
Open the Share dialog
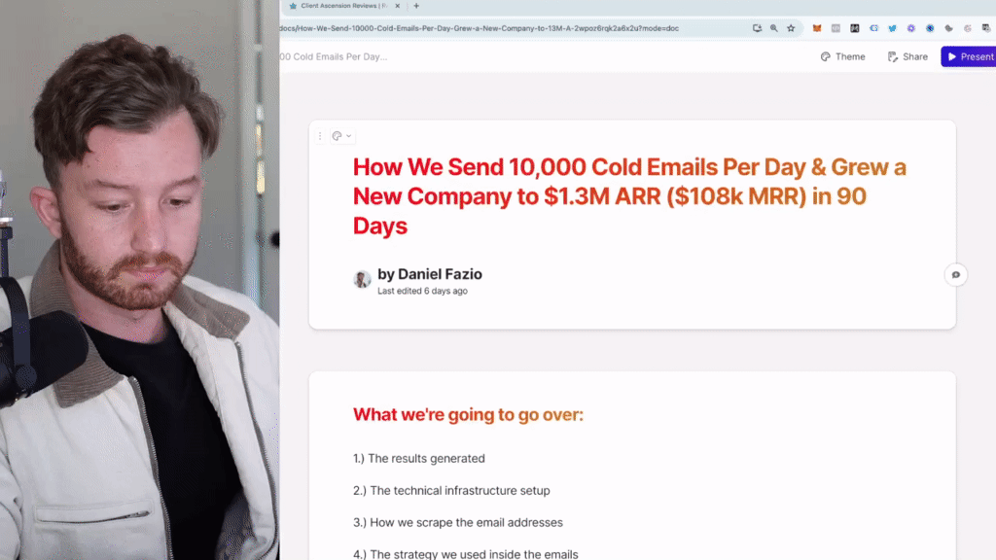[907, 56]
